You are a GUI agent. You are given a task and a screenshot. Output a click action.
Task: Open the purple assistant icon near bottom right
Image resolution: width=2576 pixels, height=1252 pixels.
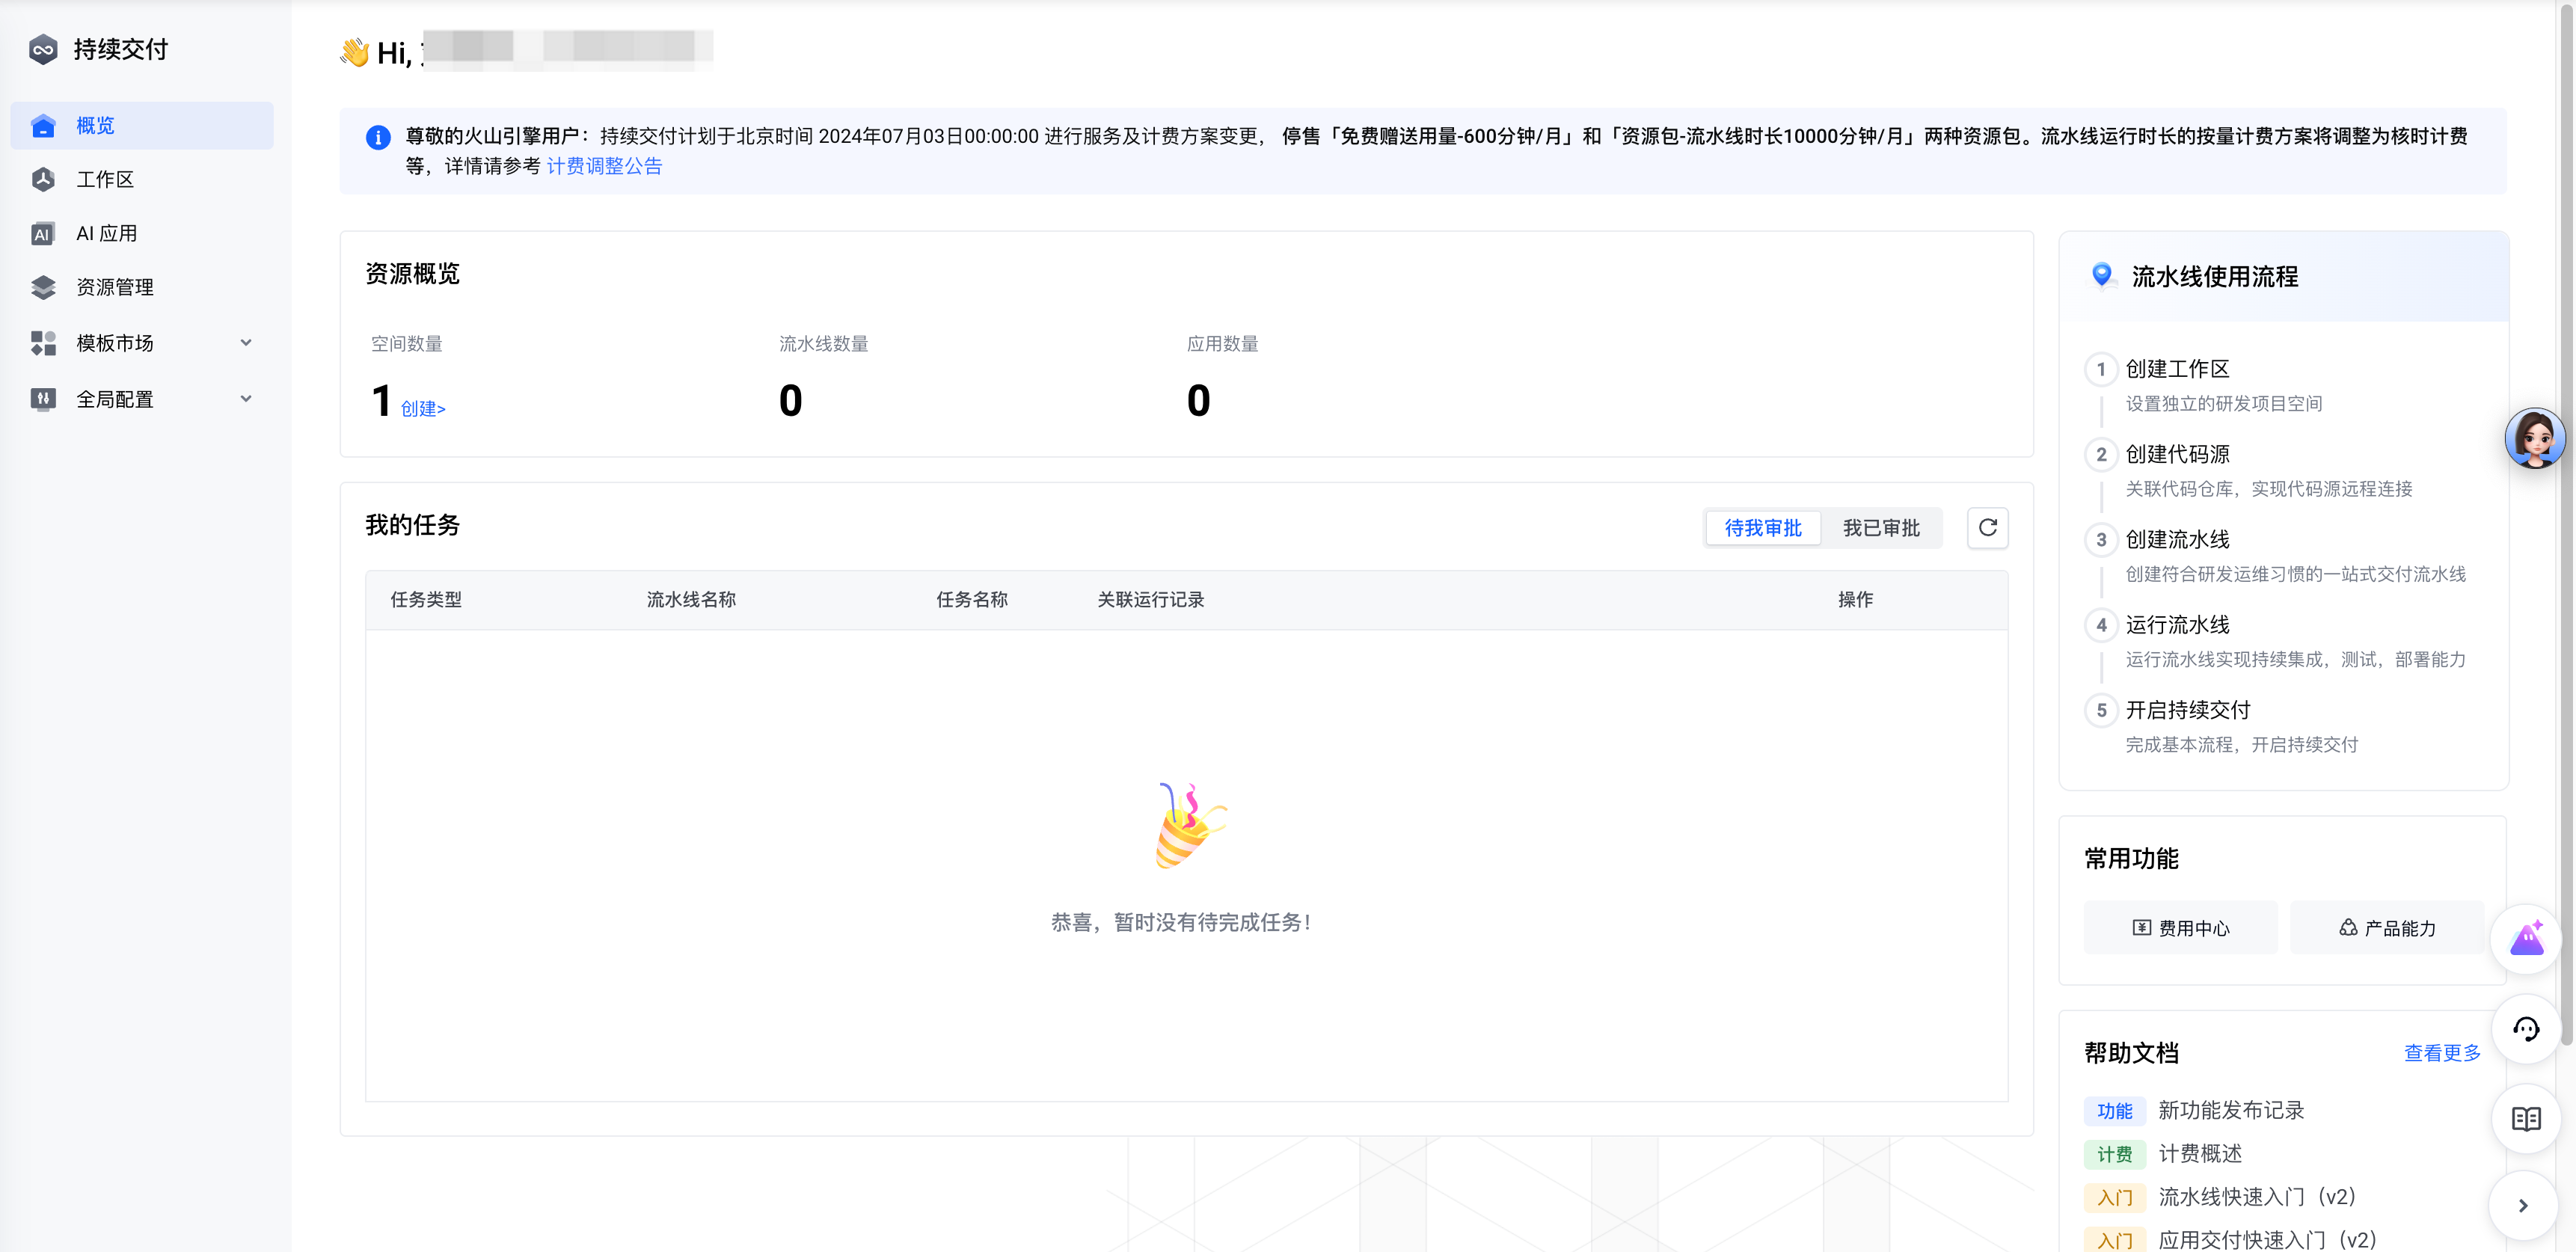2527,938
